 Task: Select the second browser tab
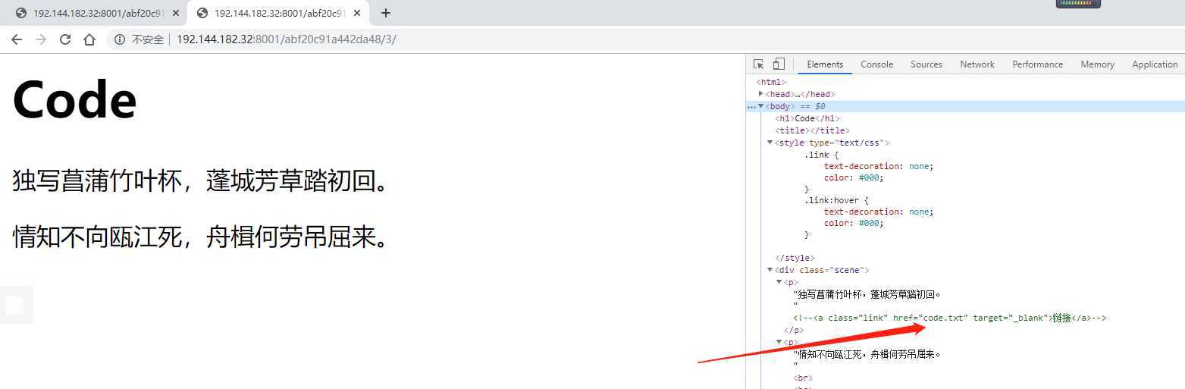(277, 13)
